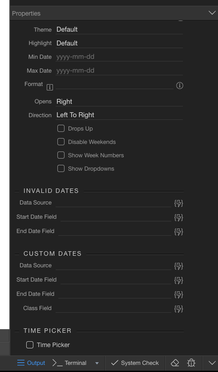Open the Opens dropdown showing Right
Screen dimensions: 218x372
pos(119,102)
